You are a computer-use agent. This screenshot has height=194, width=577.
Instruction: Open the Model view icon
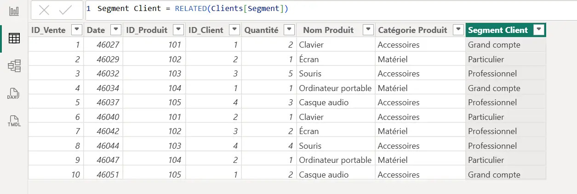coord(14,66)
